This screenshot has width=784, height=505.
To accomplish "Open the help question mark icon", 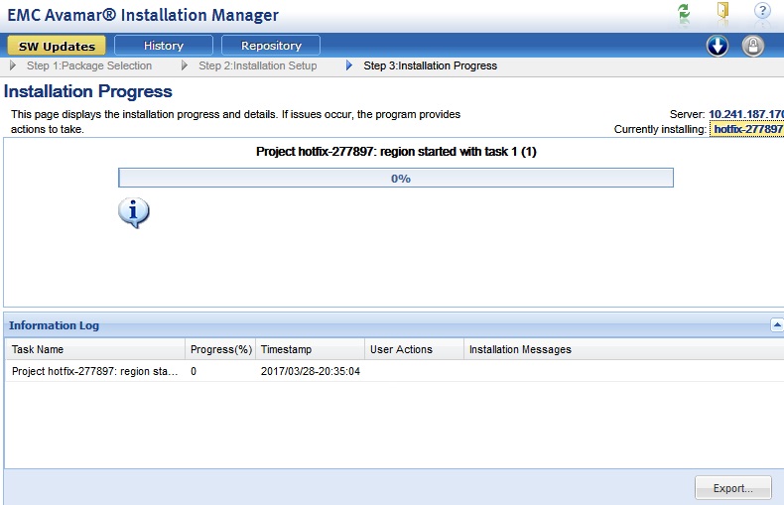I will pos(762,11).
